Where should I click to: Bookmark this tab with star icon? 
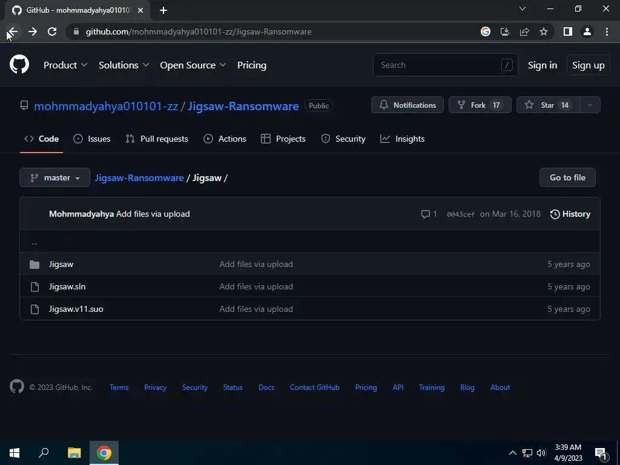pyautogui.click(x=544, y=31)
